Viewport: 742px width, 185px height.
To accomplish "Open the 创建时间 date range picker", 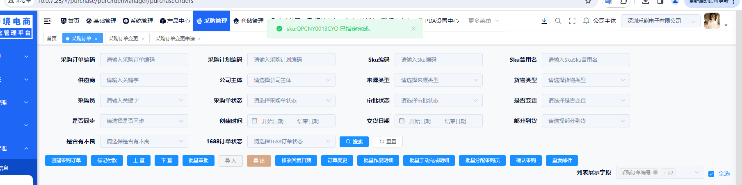I will pyautogui.click(x=291, y=121).
